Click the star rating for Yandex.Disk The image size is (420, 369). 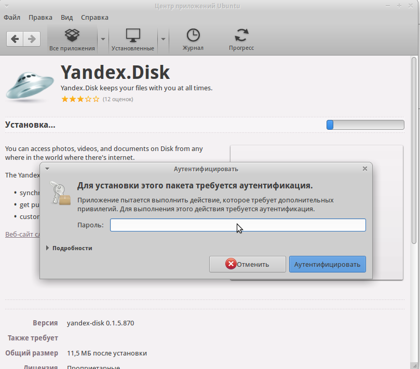[79, 99]
